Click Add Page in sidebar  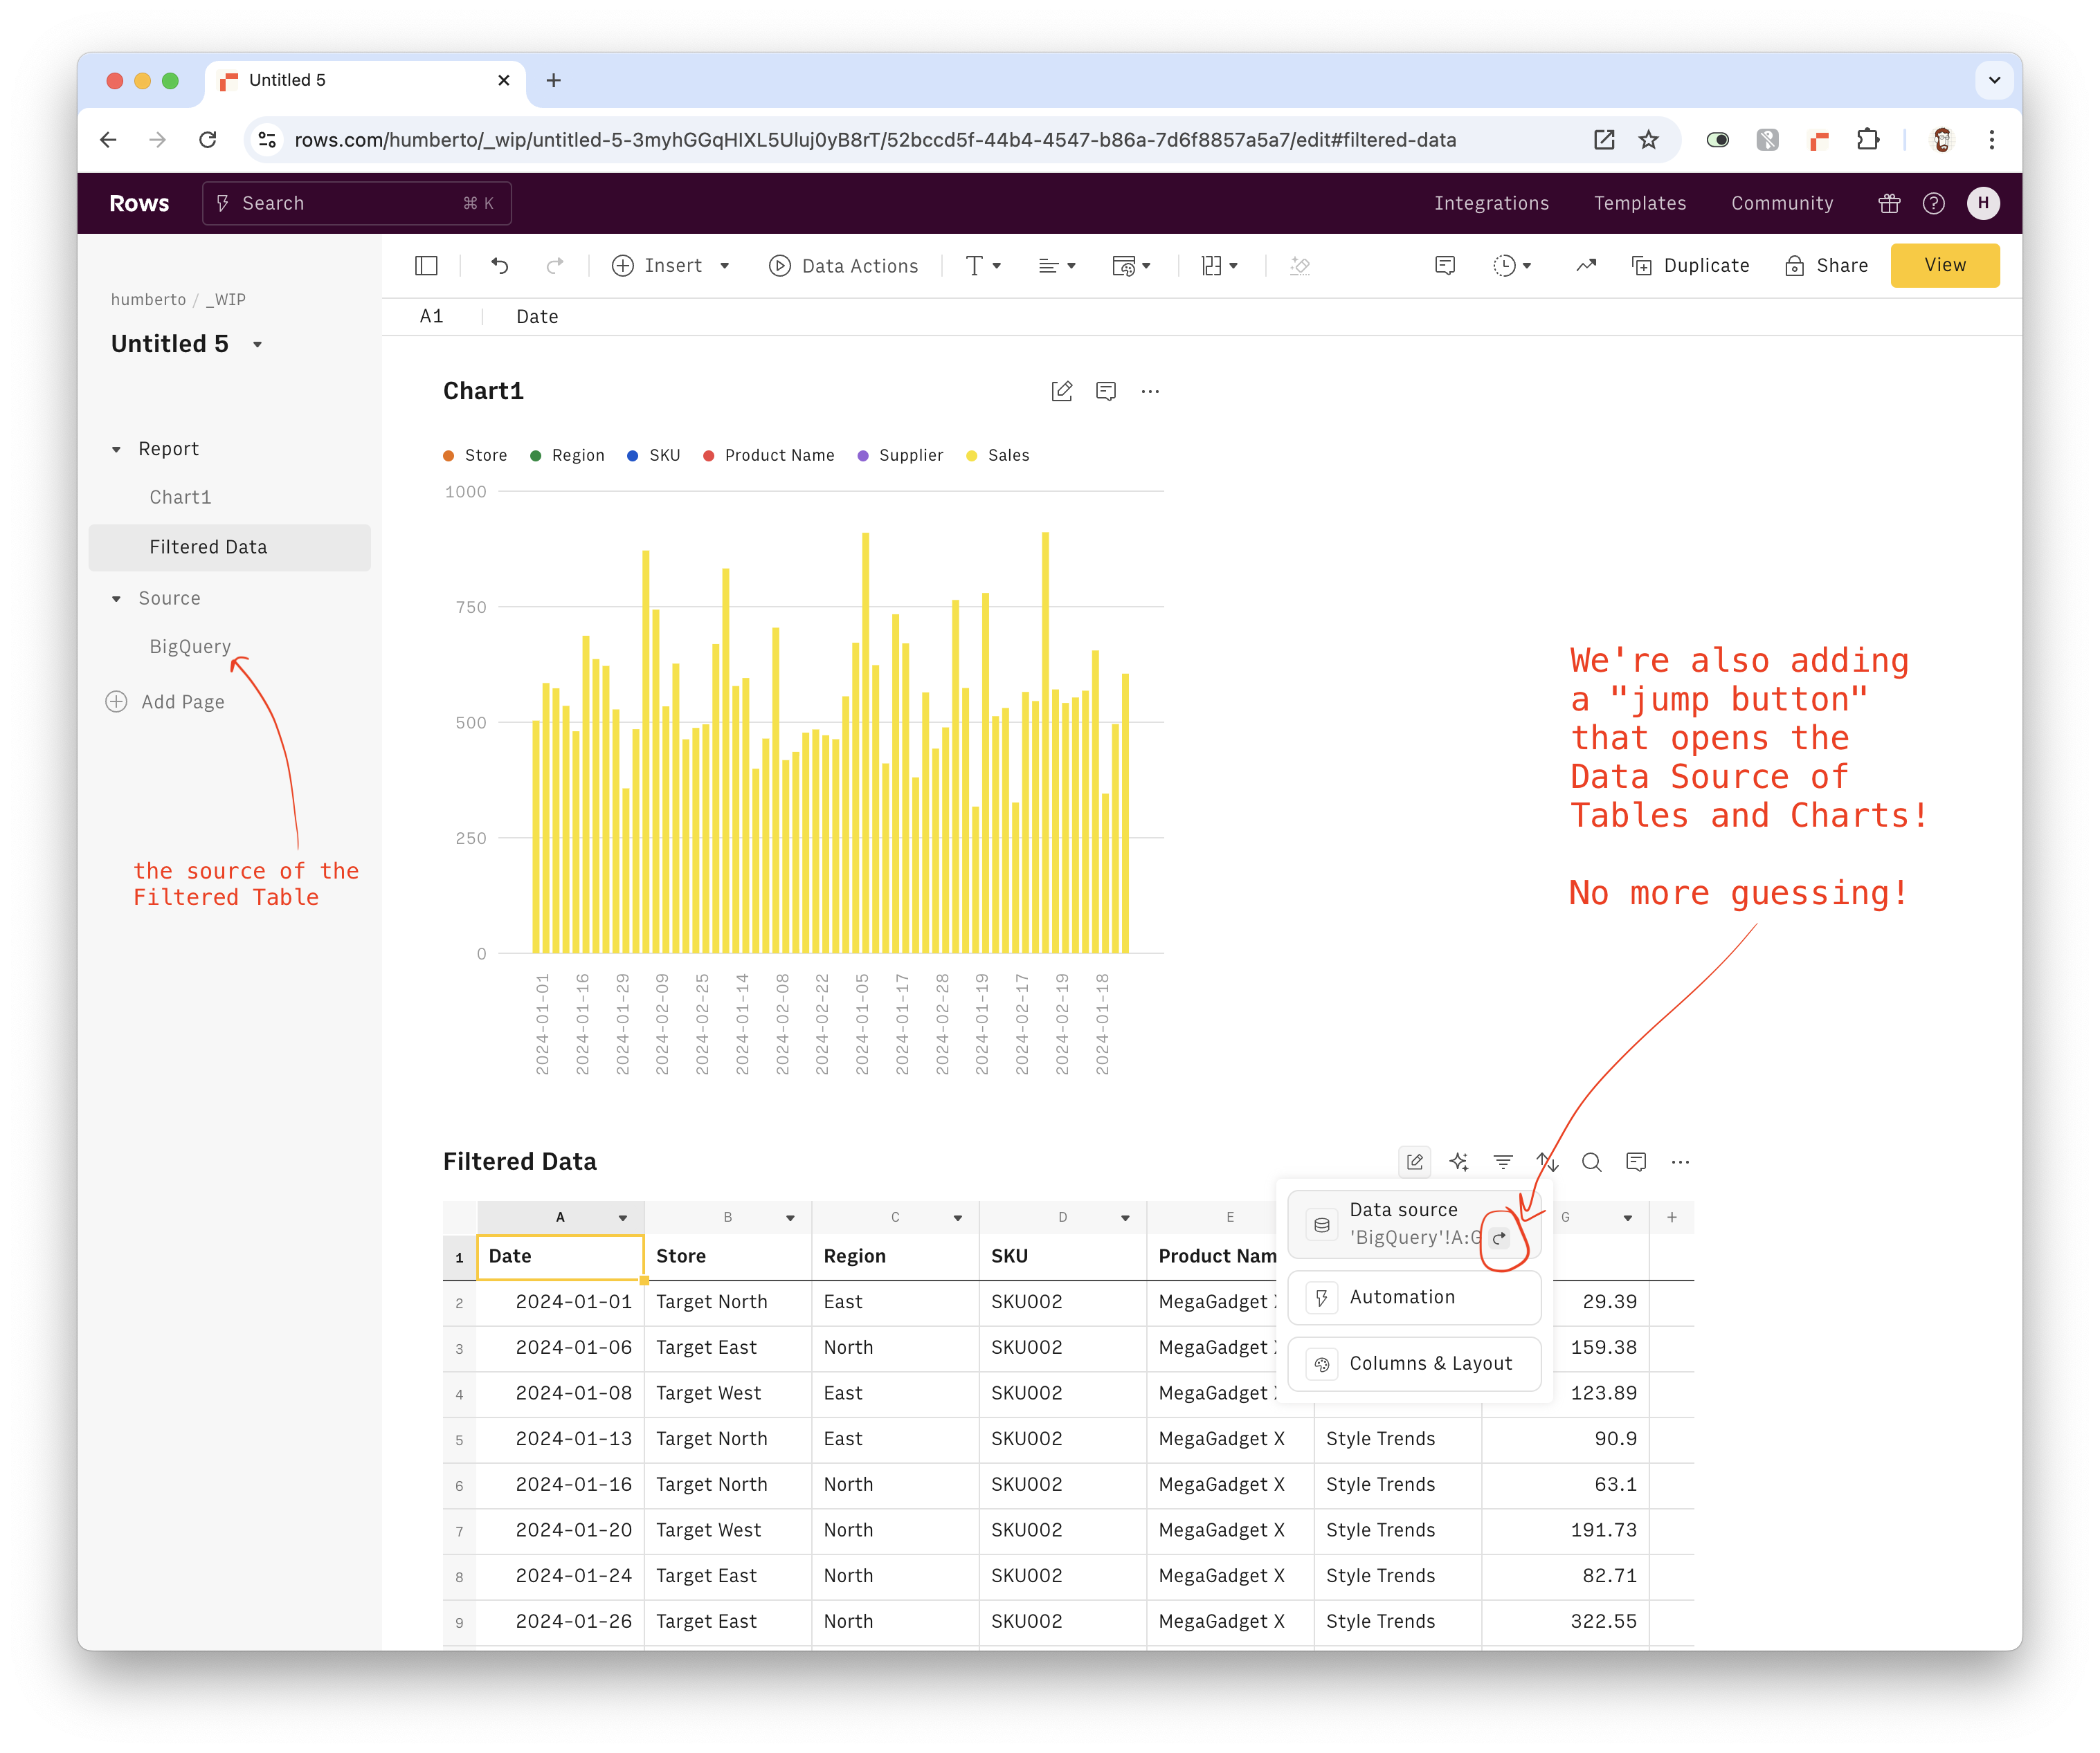165,703
